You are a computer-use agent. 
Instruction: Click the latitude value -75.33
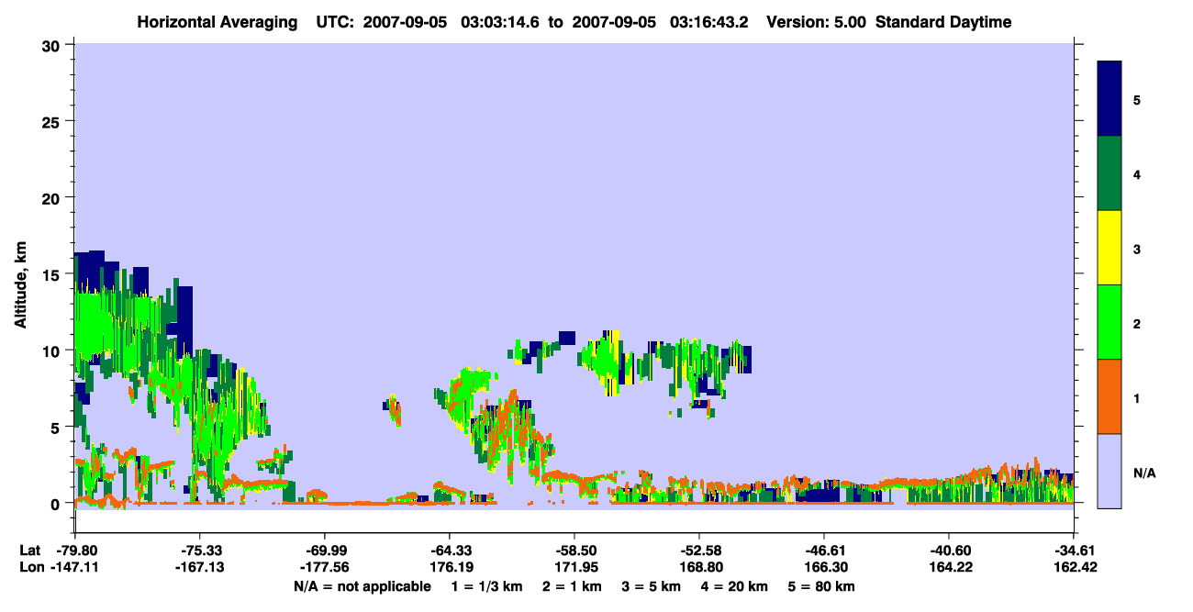200,550
